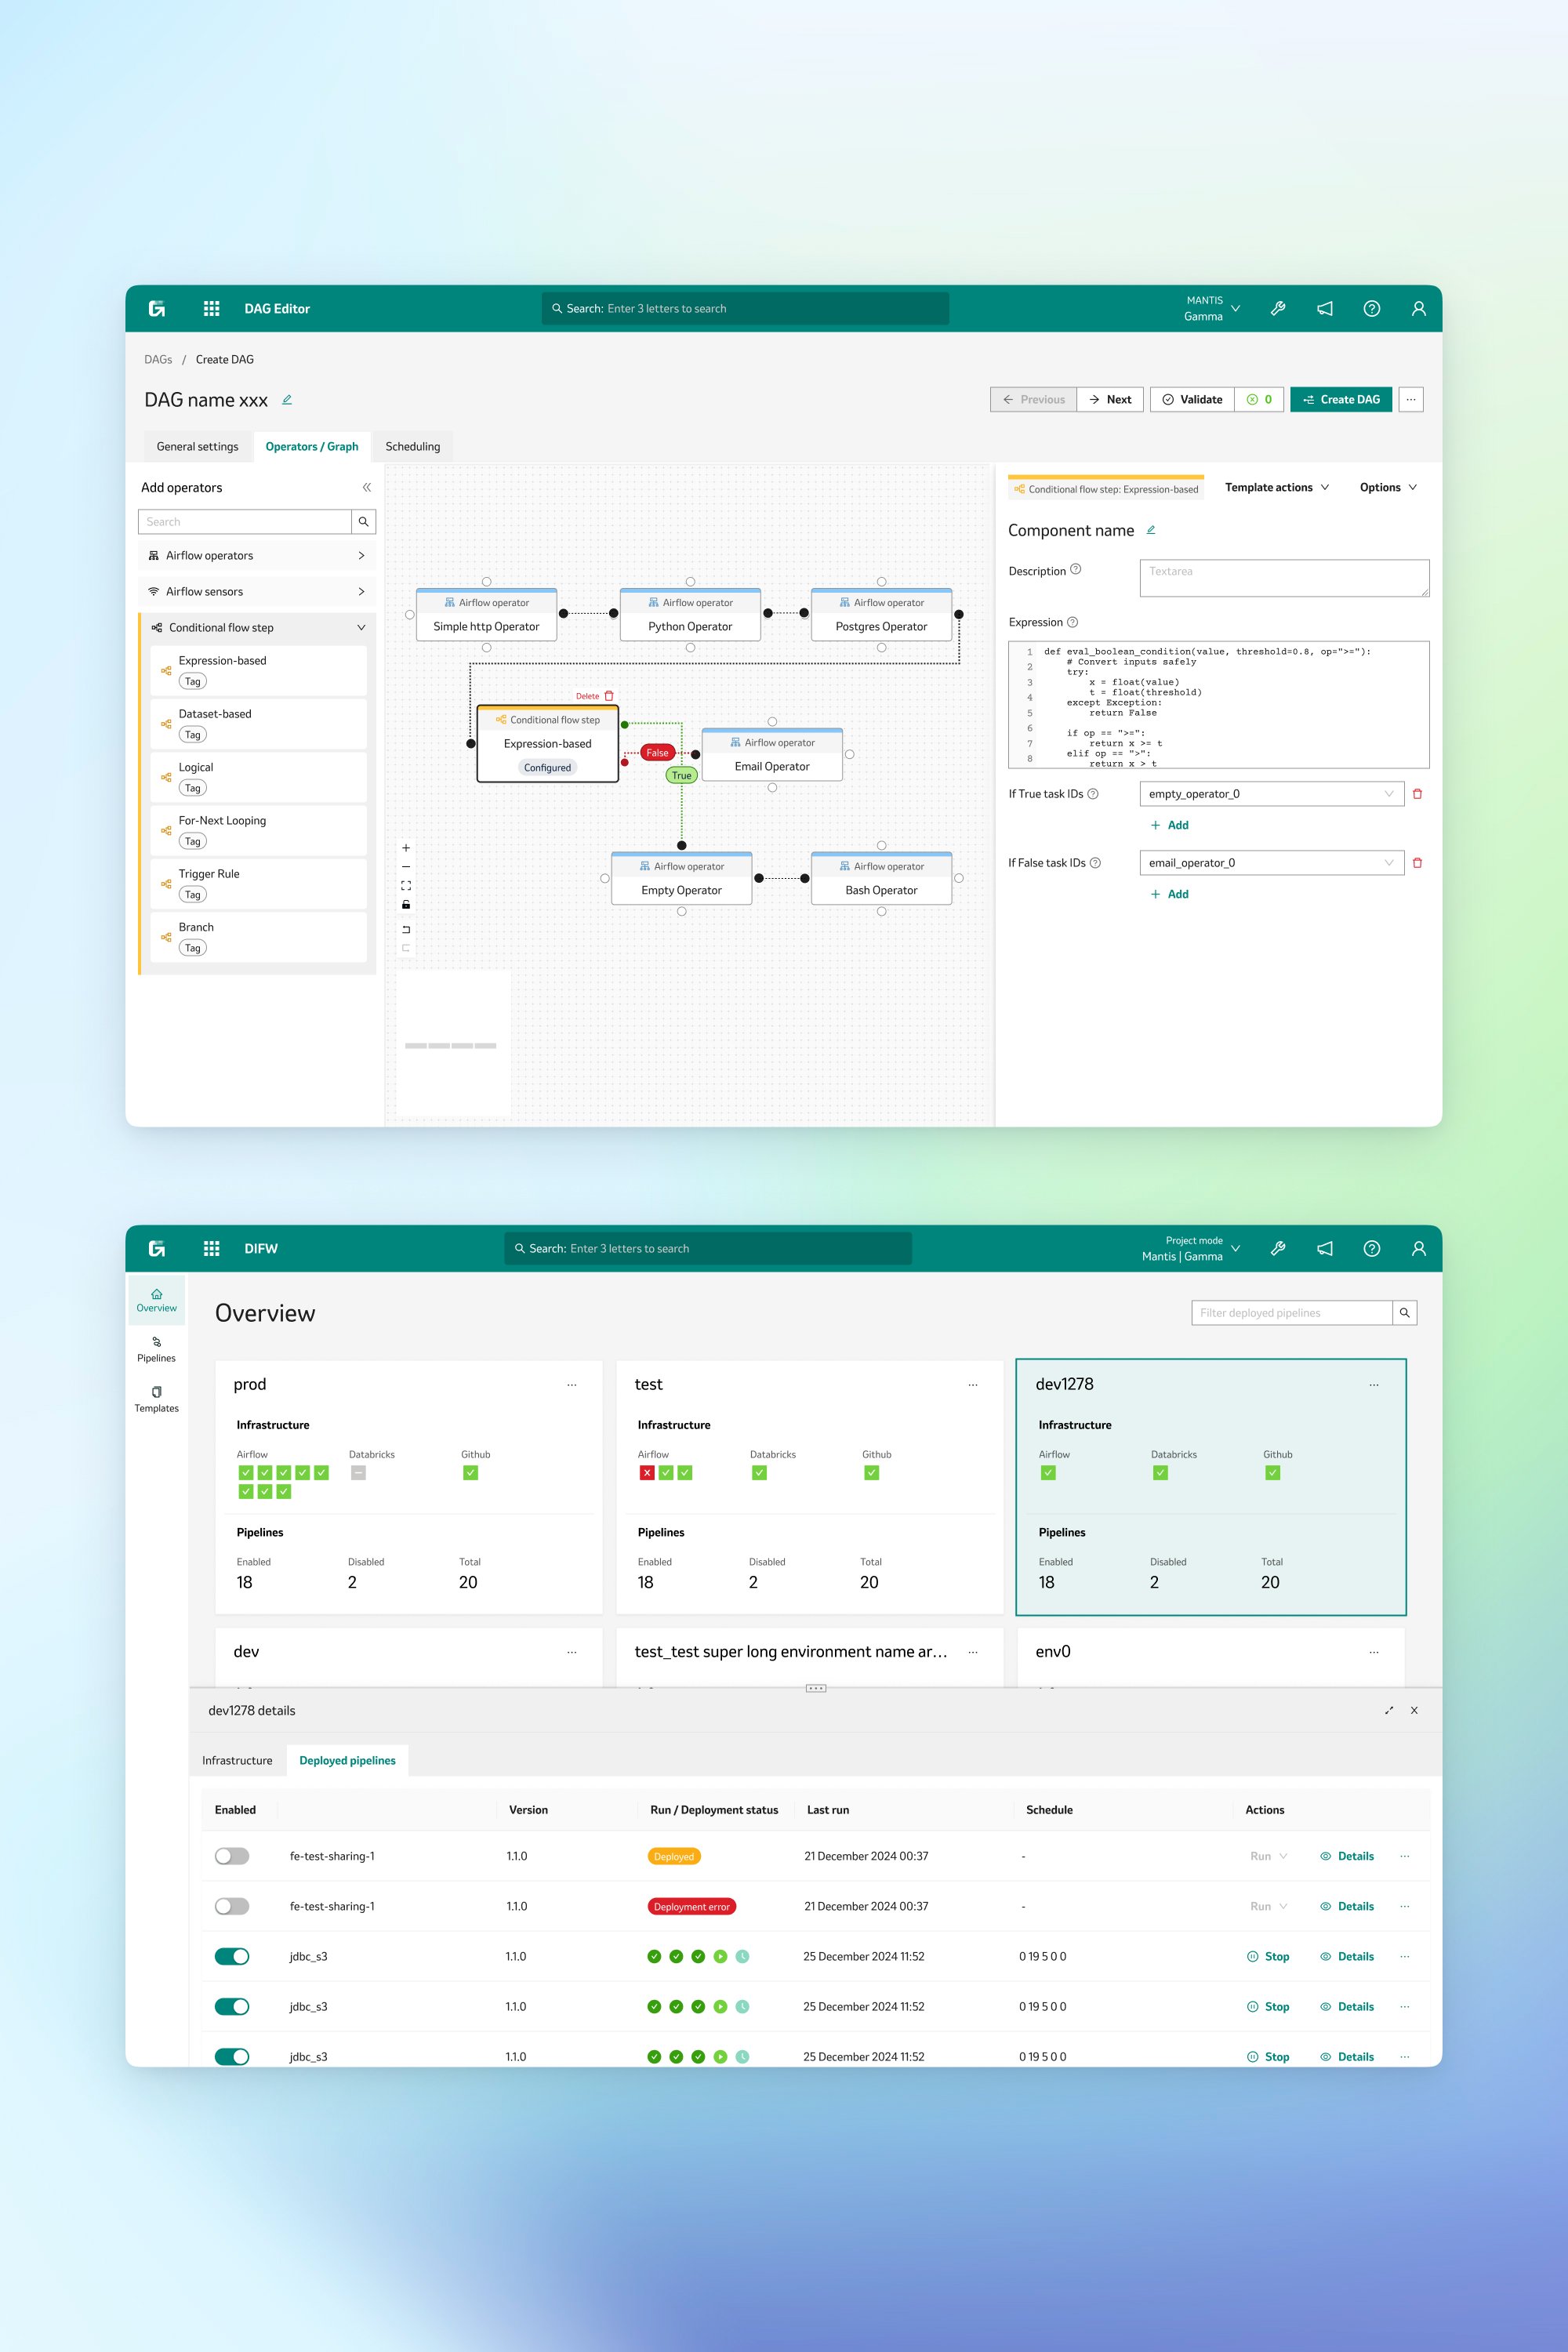Disable the first jdbc_s3 pipeline toggle
This screenshot has height=2352, width=1568.
coord(231,1956)
